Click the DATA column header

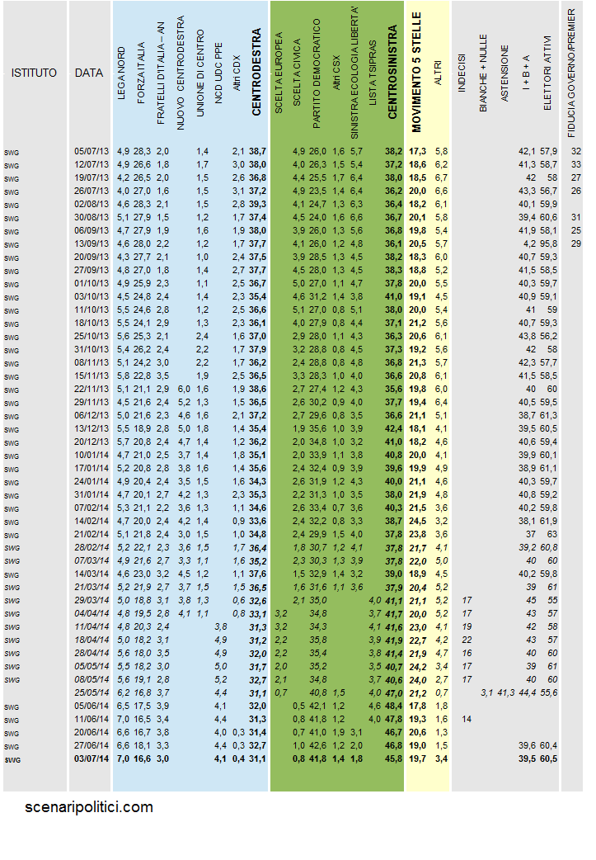point(89,73)
